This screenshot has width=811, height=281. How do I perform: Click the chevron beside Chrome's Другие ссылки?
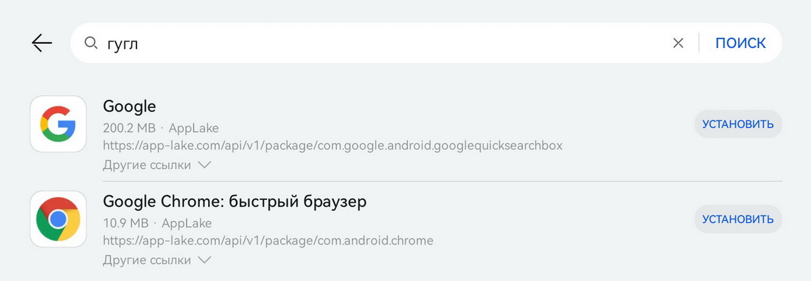(x=205, y=259)
